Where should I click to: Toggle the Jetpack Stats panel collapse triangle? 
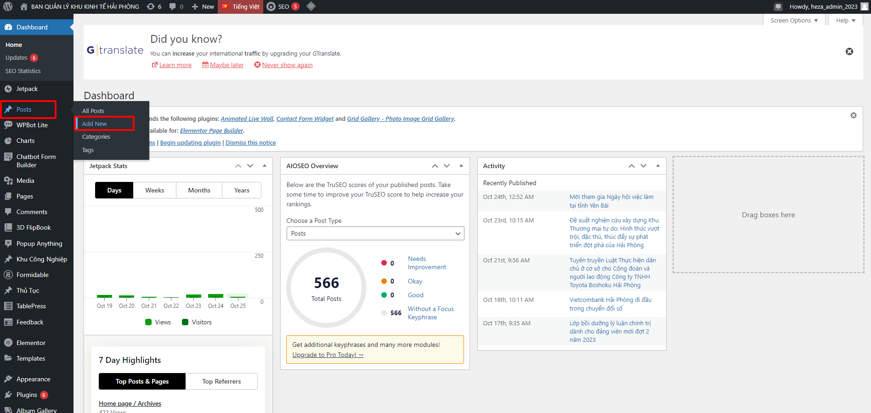pos(265,166)
